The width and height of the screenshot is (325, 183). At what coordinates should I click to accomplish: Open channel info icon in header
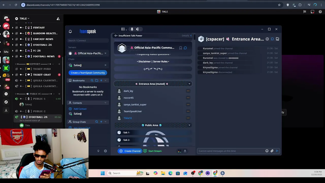267,39
